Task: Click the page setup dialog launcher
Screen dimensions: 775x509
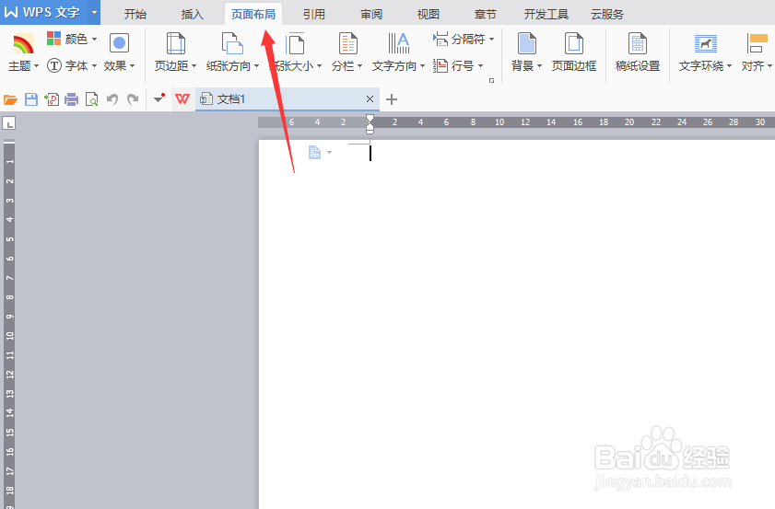Action: pyautogui.click(x=491, y=80)
